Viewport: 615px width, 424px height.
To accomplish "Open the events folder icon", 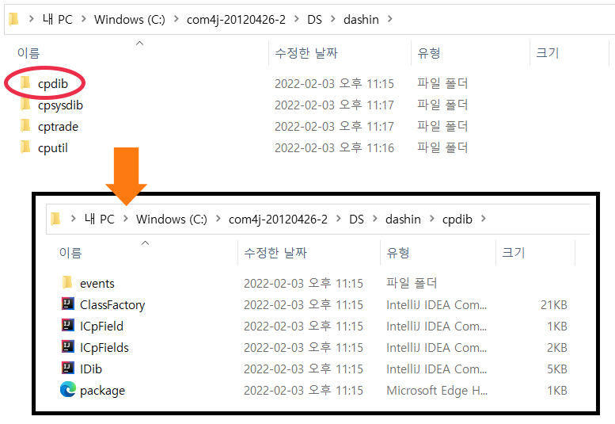I will tap(67, 283).
